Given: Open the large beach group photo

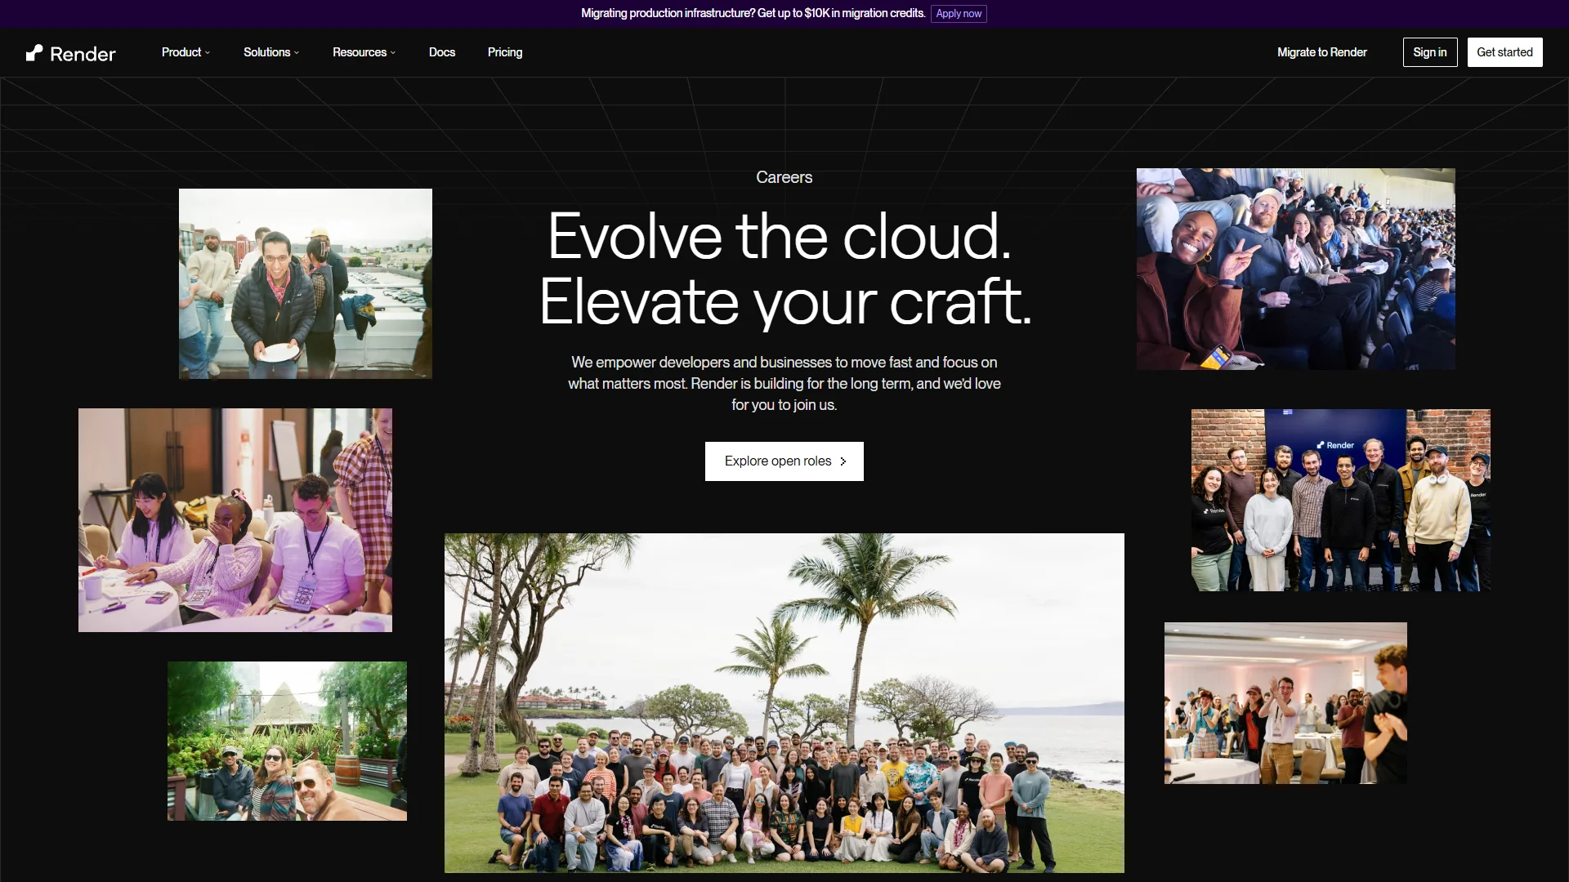Looking at the screenshot, I should pos(784,703).
